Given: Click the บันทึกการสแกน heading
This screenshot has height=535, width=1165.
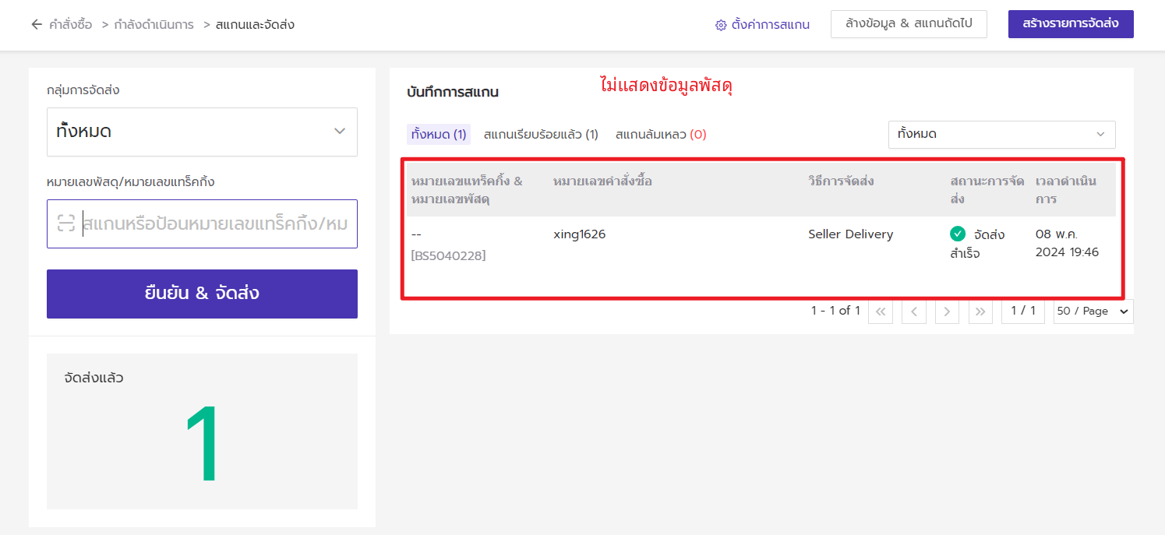Looking at the screenshot, I should coord(453,92).
